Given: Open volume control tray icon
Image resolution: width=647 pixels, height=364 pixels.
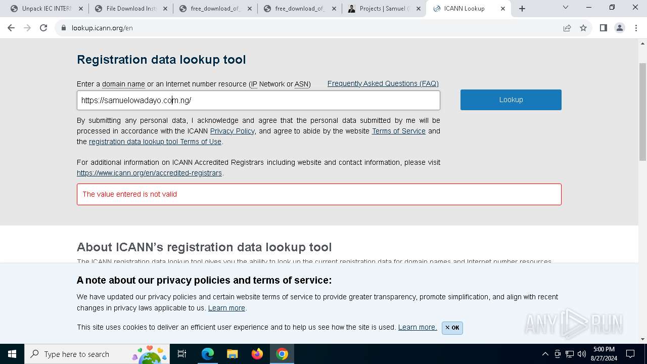Looking at the screenshot, I should tap(582, 354).
